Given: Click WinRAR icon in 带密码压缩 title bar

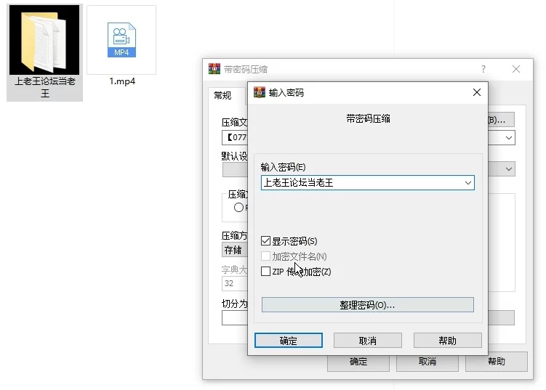Looking at the screenshot, I should [214, 69].
